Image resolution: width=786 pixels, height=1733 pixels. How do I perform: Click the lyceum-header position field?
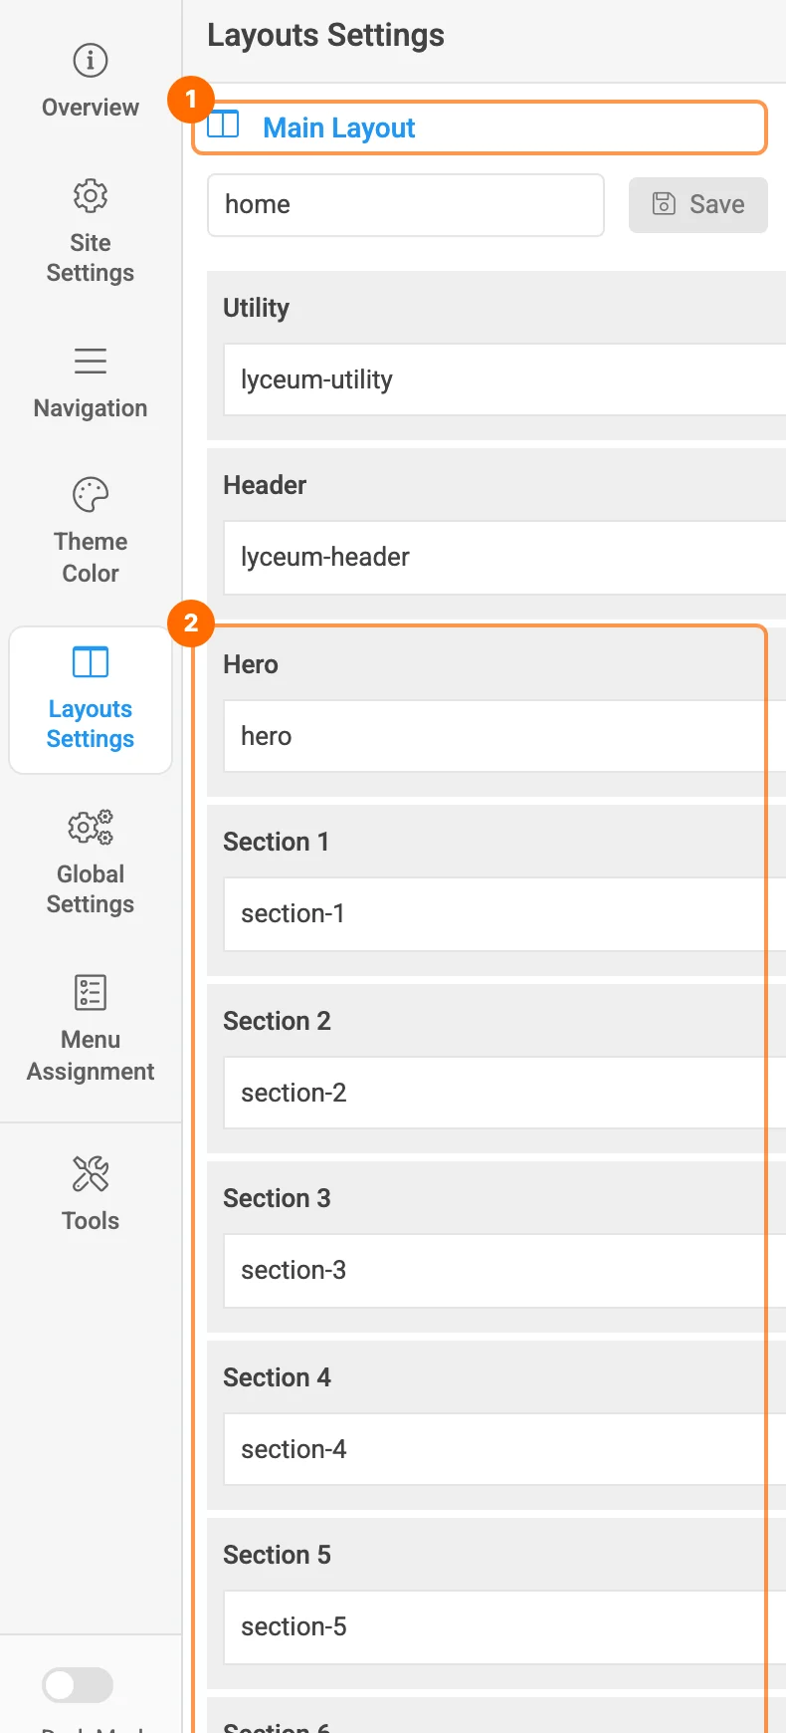pyautogui.click(x=504, y=557)
